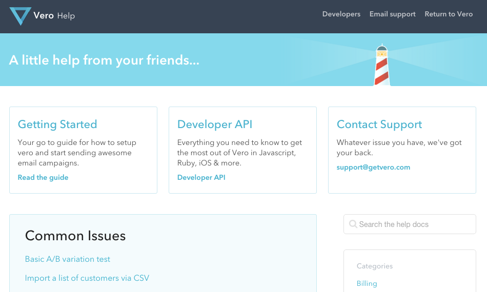The width and height of the screenshot is (487, 292).
Task: Focus the Search the help docs field
Action: point(413,224)
